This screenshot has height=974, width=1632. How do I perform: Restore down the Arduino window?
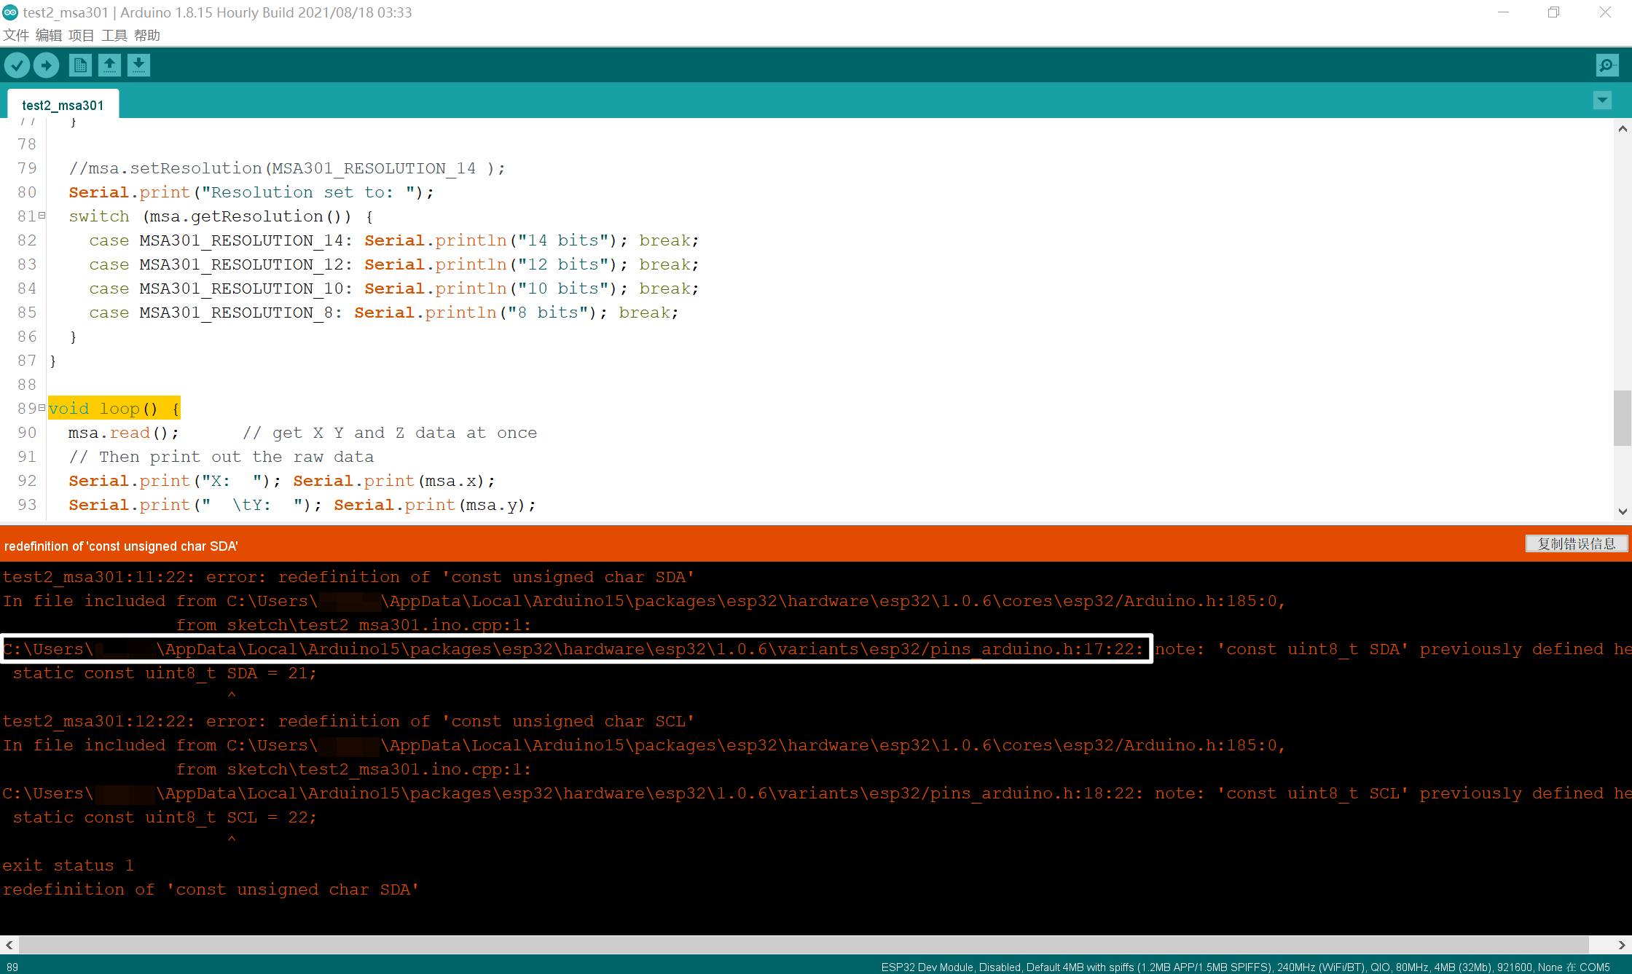(x=1554, y=12)
